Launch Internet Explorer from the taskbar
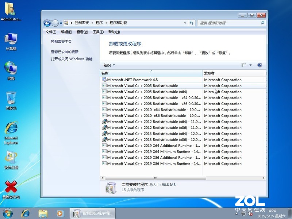The image size is (292, 219). [x=25, y=212]
